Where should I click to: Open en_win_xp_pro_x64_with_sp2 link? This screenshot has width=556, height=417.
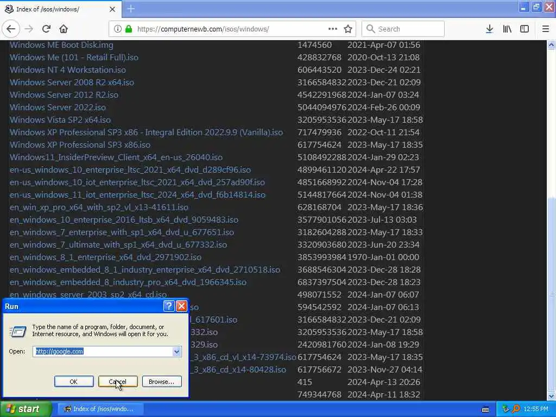[x=99, y=207]
